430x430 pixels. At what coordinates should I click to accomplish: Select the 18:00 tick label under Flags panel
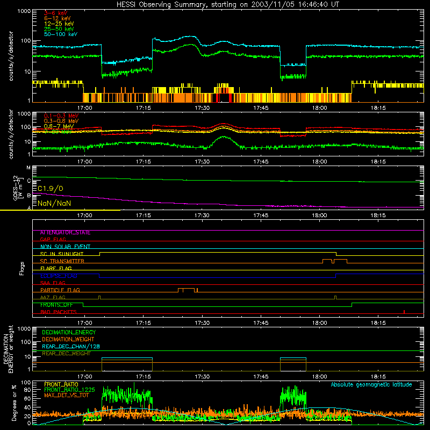(x=319, y=323)
